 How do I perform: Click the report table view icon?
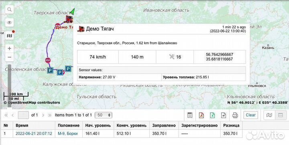point(190,115)
